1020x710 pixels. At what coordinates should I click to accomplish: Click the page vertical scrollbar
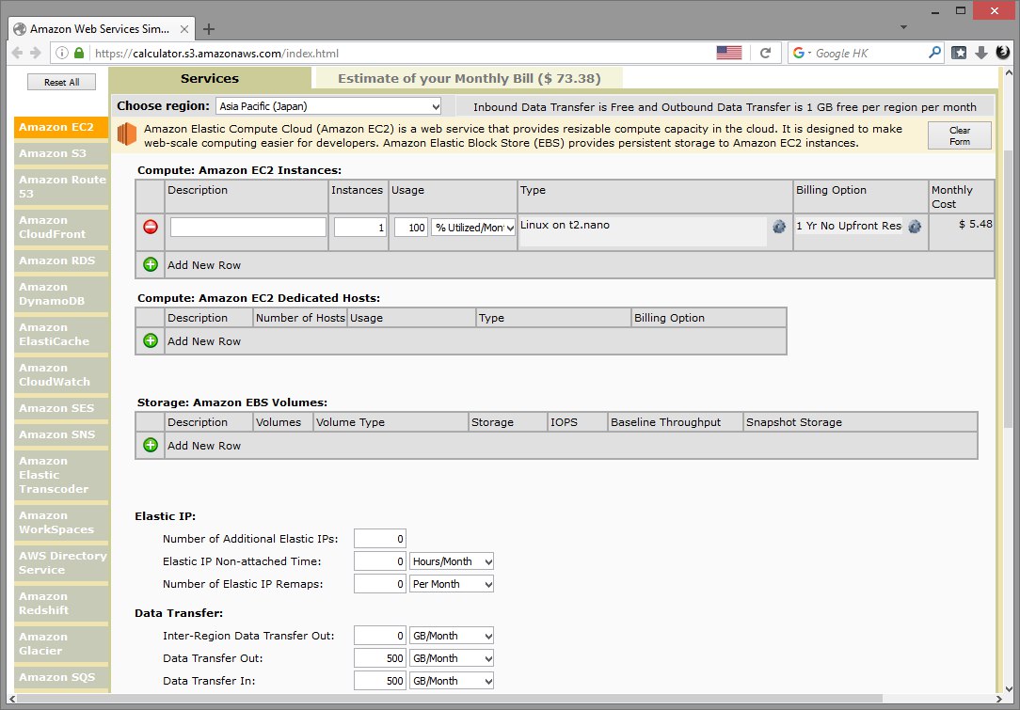(x=1010, y=282)
